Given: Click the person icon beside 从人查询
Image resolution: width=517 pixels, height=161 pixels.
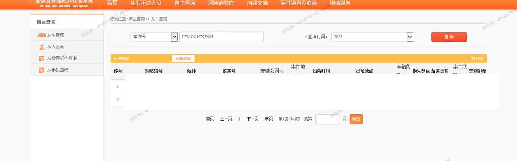Looking at the screenshot, I should (42, 47).
